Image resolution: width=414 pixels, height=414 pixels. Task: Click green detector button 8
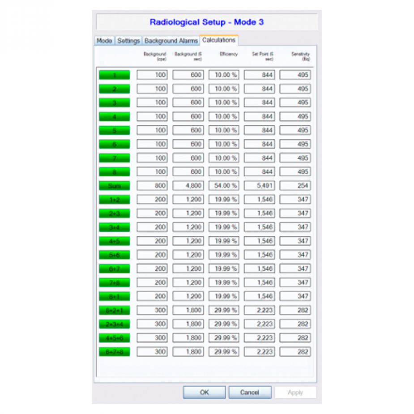[114, 172]
